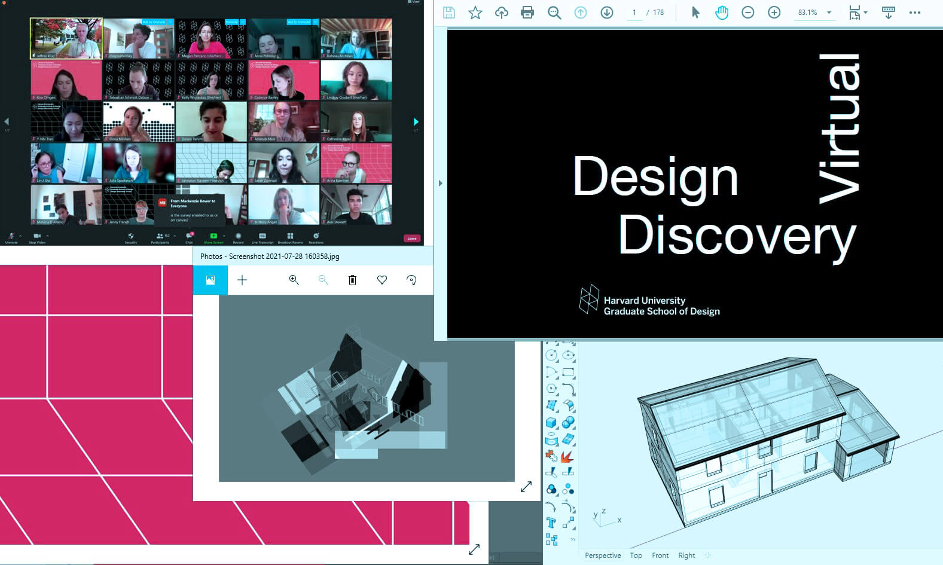Switch to the Right viewport tab

click(x=686, y=555)
